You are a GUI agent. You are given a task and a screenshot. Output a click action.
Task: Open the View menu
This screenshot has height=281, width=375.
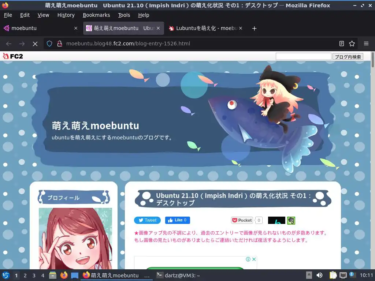point(43,15)
